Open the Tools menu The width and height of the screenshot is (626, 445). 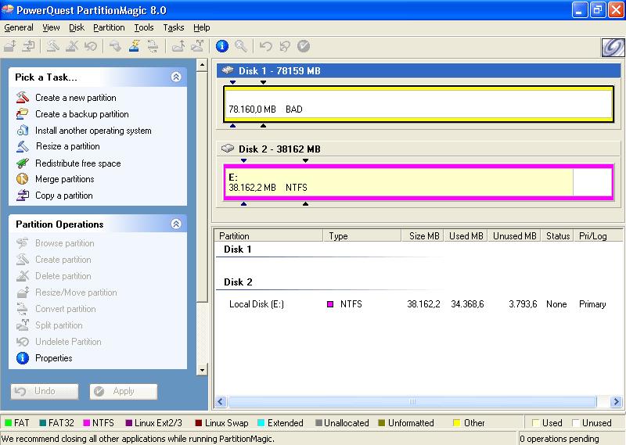(144, 27)
